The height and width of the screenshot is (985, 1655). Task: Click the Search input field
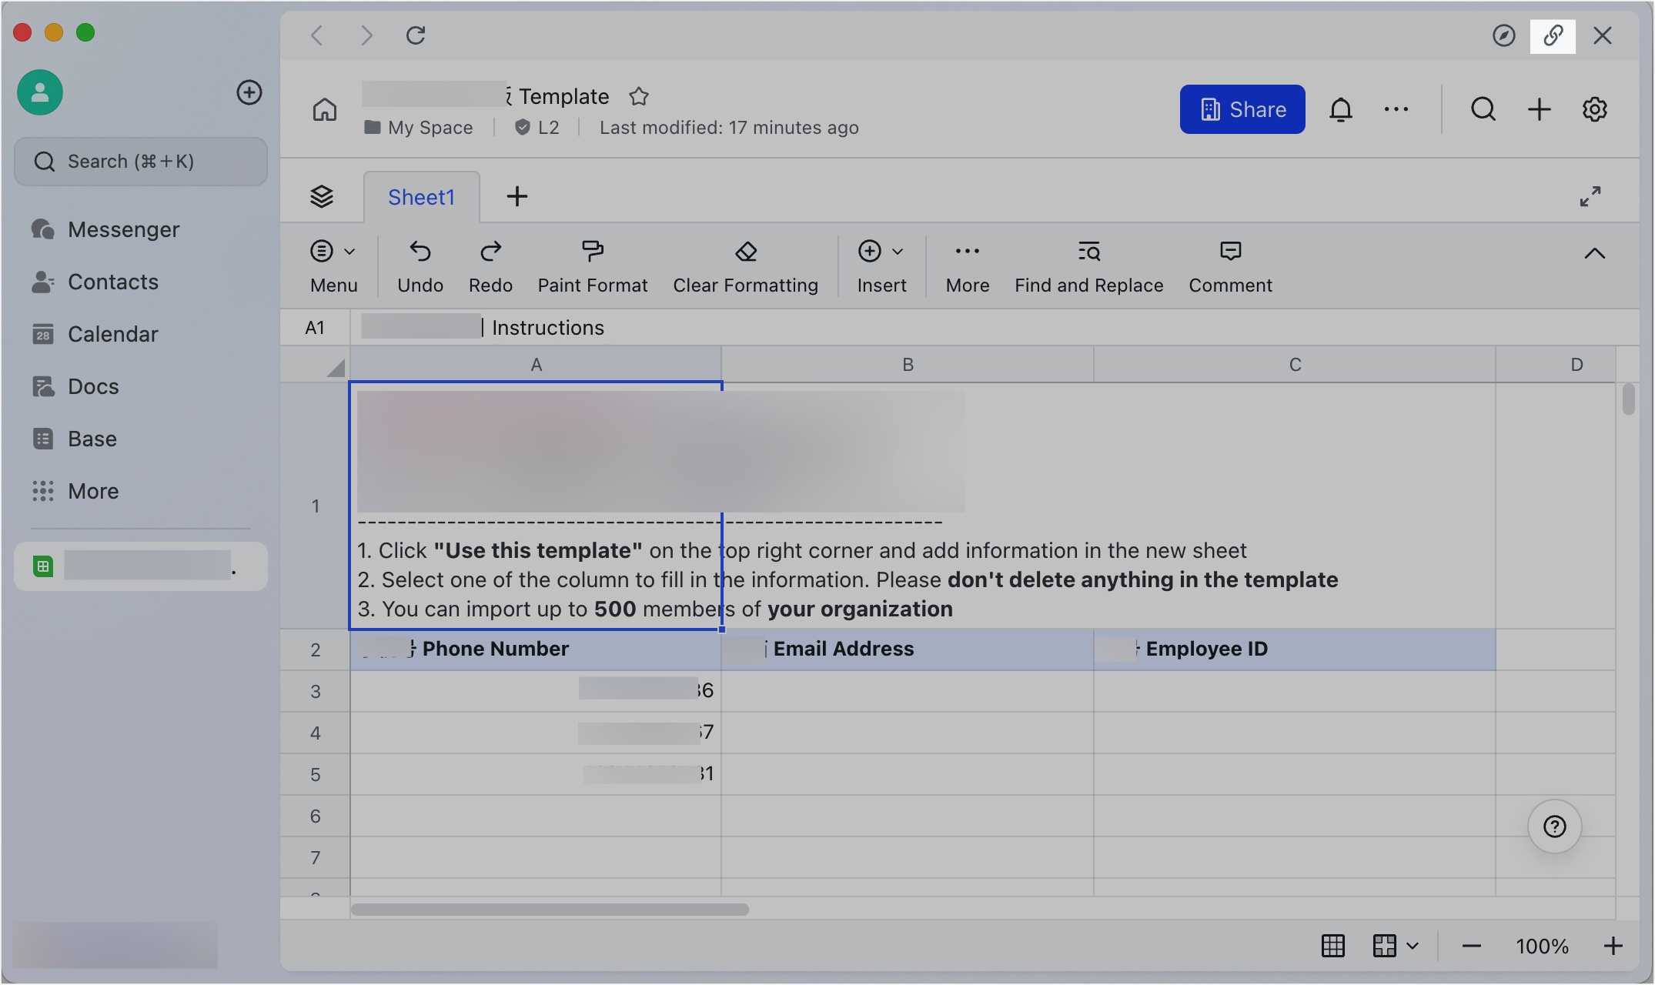point(141,162)
